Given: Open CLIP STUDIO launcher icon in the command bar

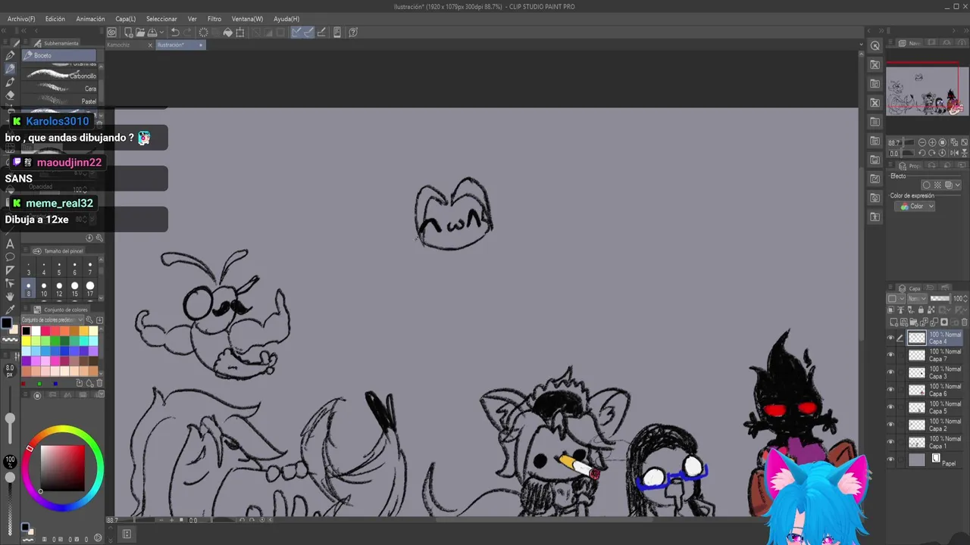Looking at the screenshot, I should tap(111, 32).
